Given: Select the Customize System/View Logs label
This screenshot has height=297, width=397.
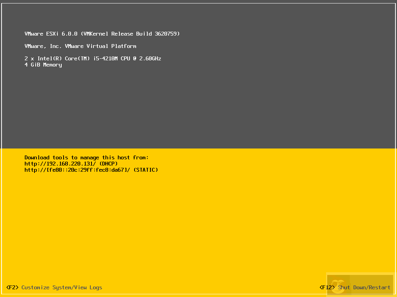Looking at the screenshot, I should click(62, 287).
